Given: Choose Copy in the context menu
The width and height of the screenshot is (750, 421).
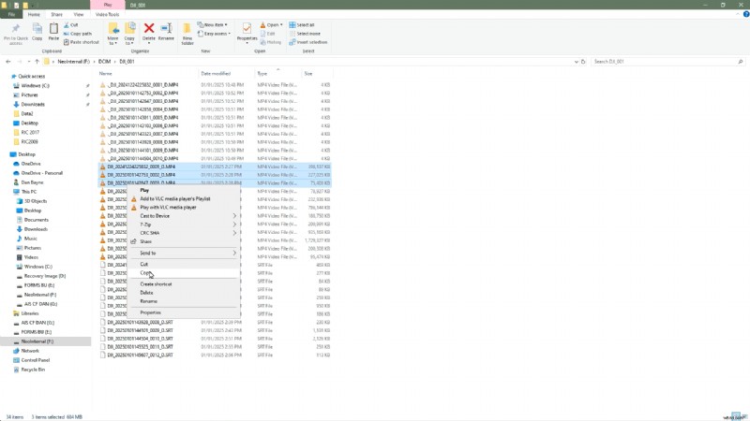Looking at the screenshot, I should [x=145, y=273].
